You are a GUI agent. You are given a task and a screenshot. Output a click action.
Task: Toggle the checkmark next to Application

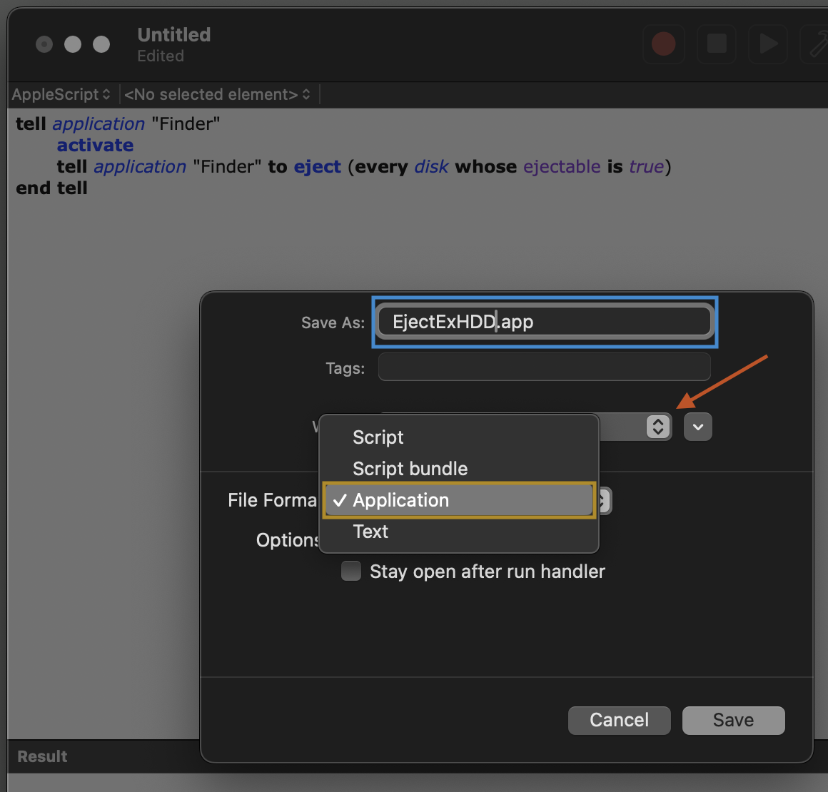point(340,500)
